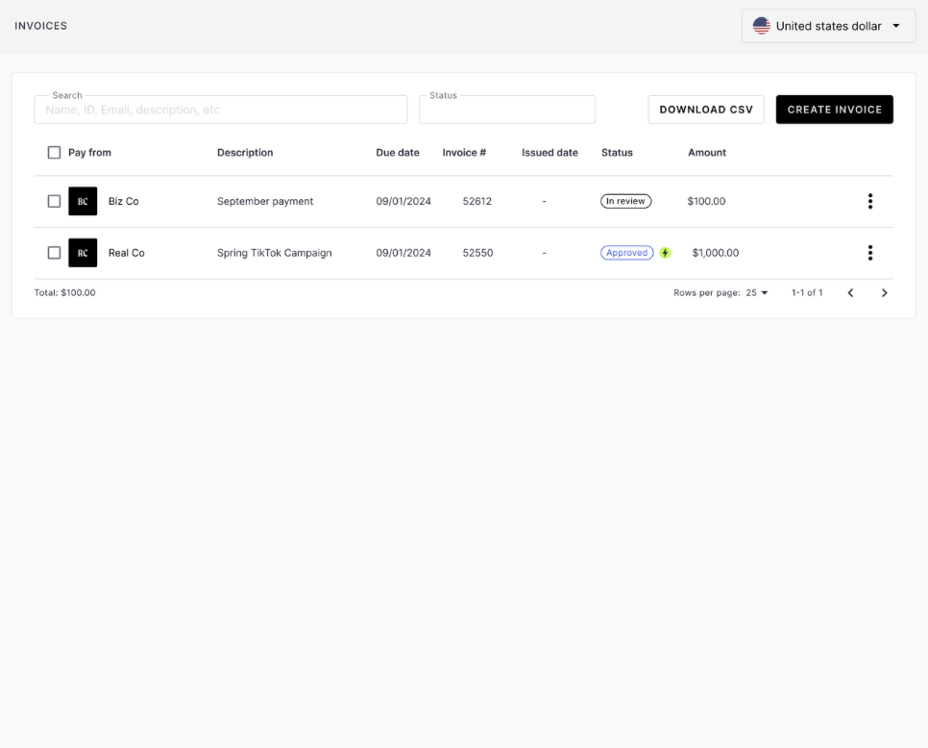Open the United states dollar currency dropdown
Screen dimensions: 928x748
click(828, 26)
